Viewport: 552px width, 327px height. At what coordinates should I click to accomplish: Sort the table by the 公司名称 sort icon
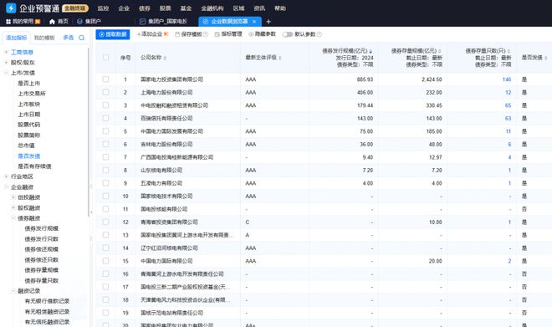tap(165, 58)
